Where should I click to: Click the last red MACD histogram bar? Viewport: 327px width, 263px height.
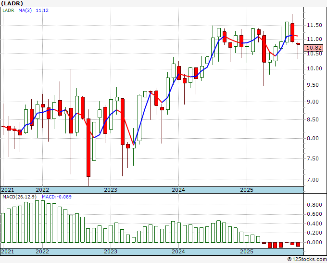tap(298, 244)
